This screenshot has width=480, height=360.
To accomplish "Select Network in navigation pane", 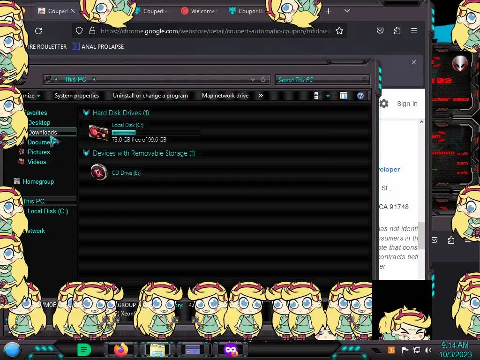I will coord(35,231).
